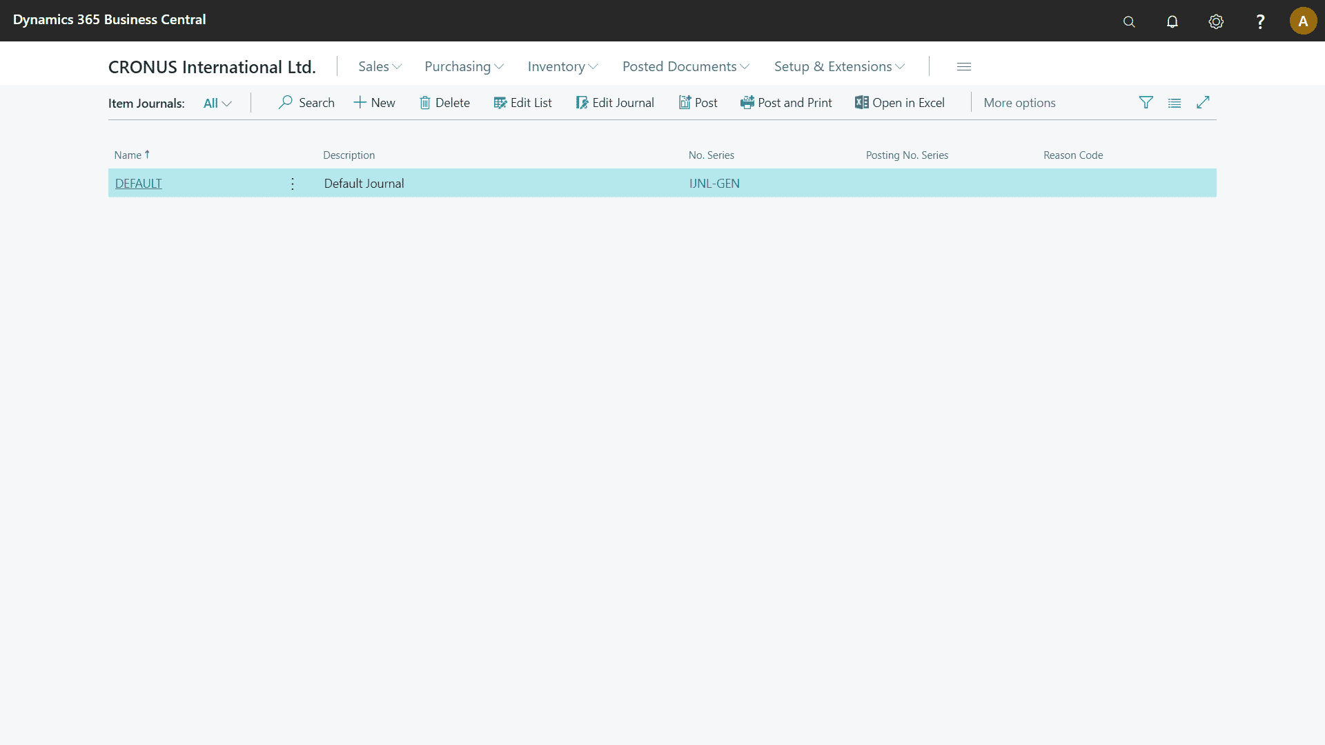Image resolution: width=1325 pixels, height=745 pixels.
Task: Toggle the filter pane funnel icon
Action: (1146, 103)
